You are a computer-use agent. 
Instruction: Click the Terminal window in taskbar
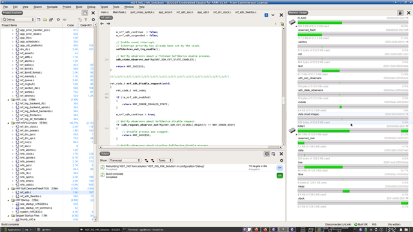coord(145,229)
